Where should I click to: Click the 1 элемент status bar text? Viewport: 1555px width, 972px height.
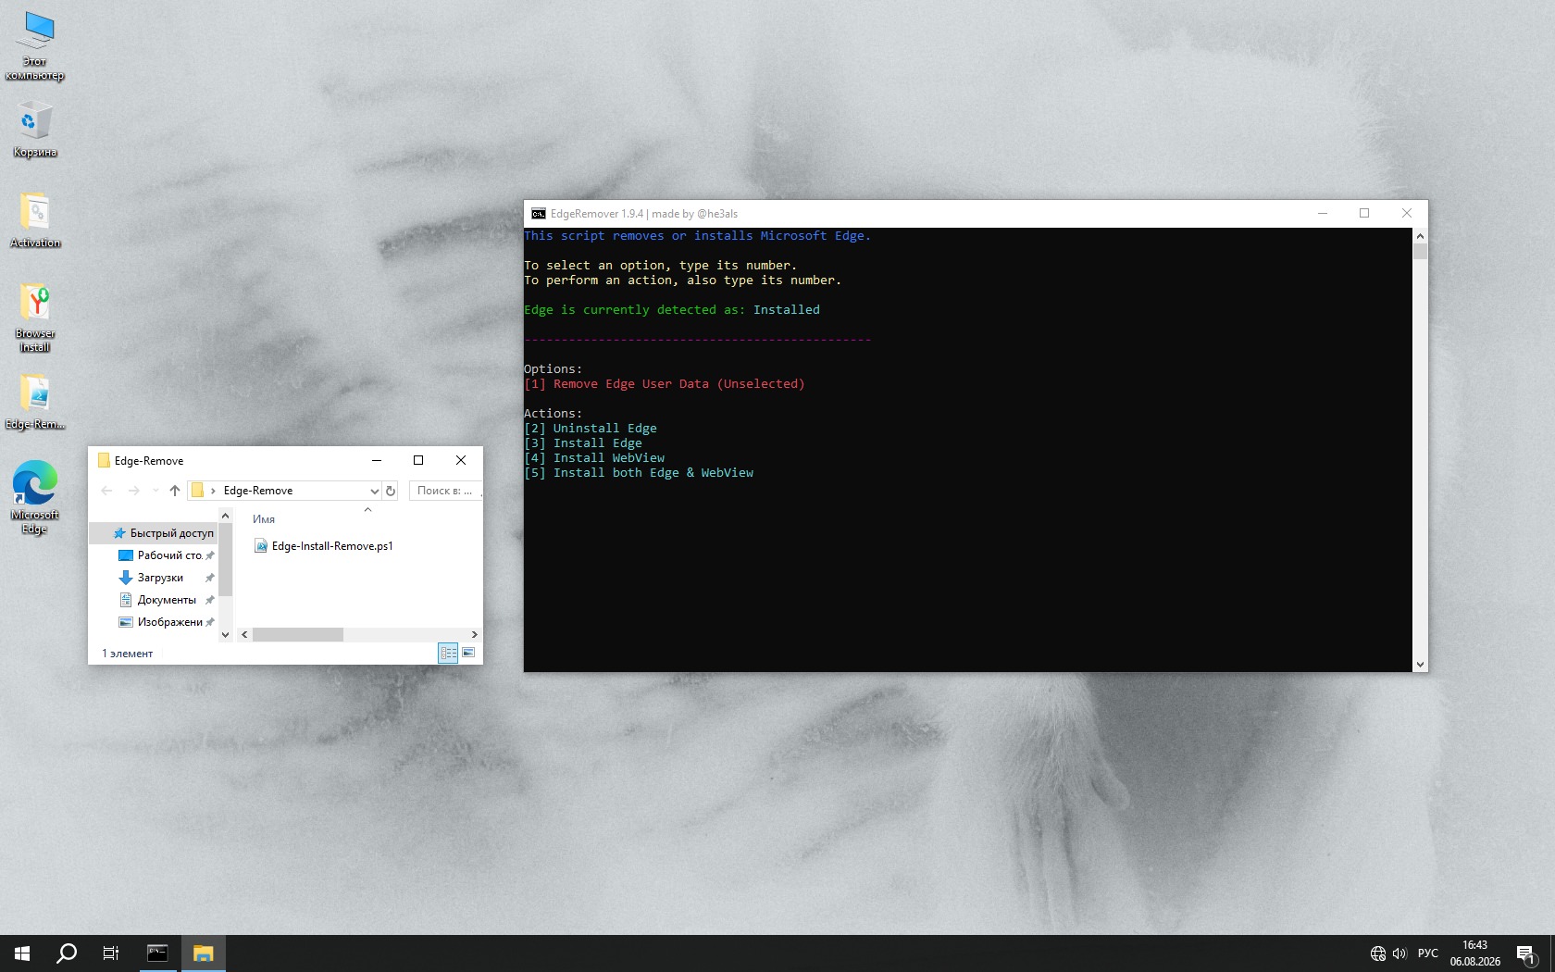pos(128,654)
